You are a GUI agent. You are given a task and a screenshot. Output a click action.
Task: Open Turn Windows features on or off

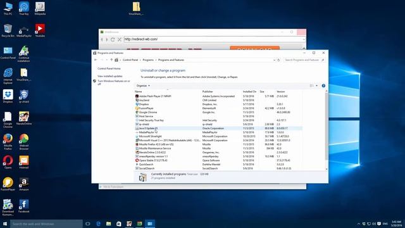[114, 82]
